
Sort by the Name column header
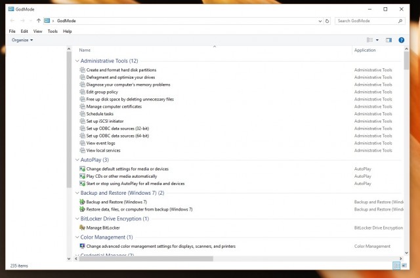point(85,50)
